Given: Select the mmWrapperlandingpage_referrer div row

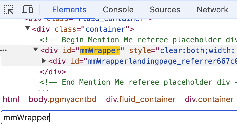Looking at the screenshot, I should tap(119, 61).
